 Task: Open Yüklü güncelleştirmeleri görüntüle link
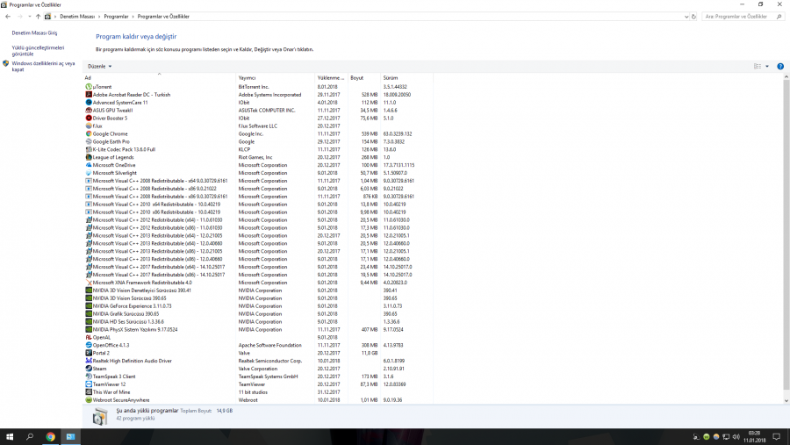39,50
